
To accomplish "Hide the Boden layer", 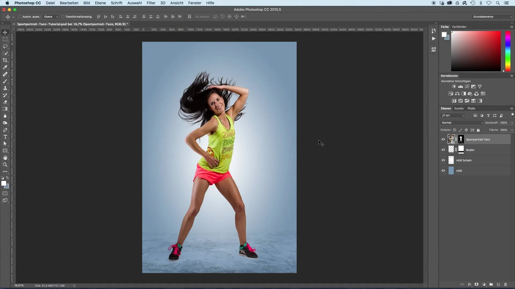I will [x=443, y=150].
